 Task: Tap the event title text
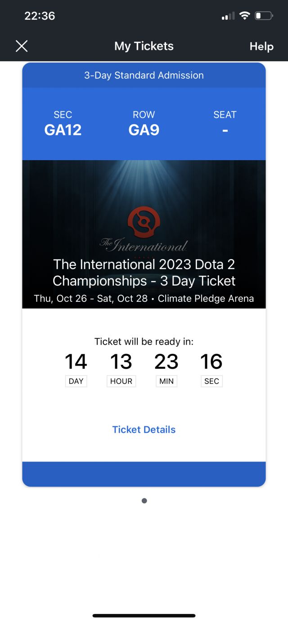[144, 273]
